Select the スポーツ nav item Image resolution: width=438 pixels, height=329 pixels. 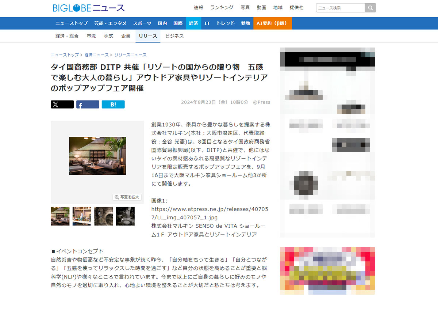142,23
